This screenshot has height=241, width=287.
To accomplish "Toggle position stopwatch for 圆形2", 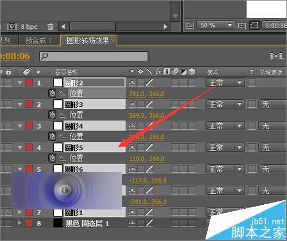I will point(52,94).
